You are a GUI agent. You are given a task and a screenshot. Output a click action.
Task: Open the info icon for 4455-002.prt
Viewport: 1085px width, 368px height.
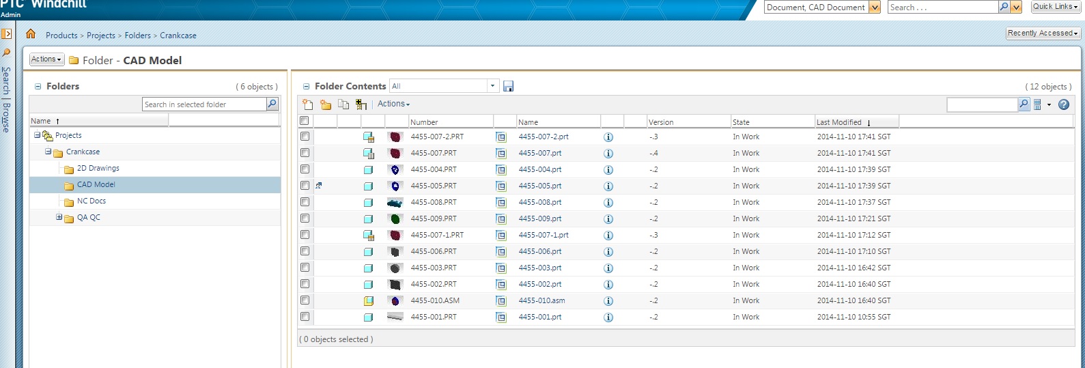(x=608, y=285)
